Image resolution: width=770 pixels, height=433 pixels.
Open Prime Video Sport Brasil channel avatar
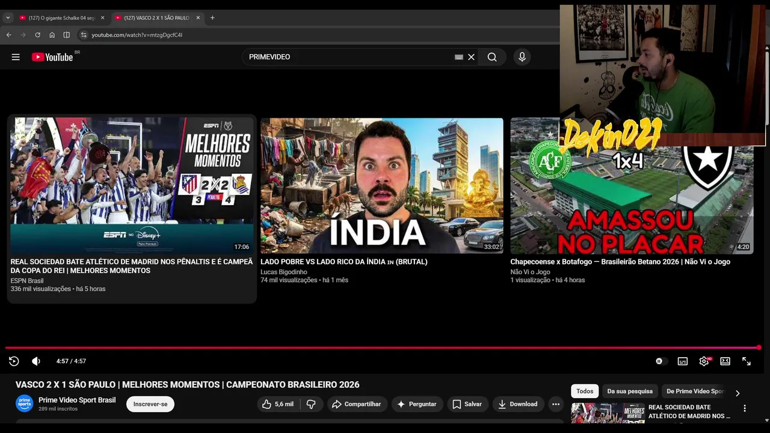(x=25, y=404)
